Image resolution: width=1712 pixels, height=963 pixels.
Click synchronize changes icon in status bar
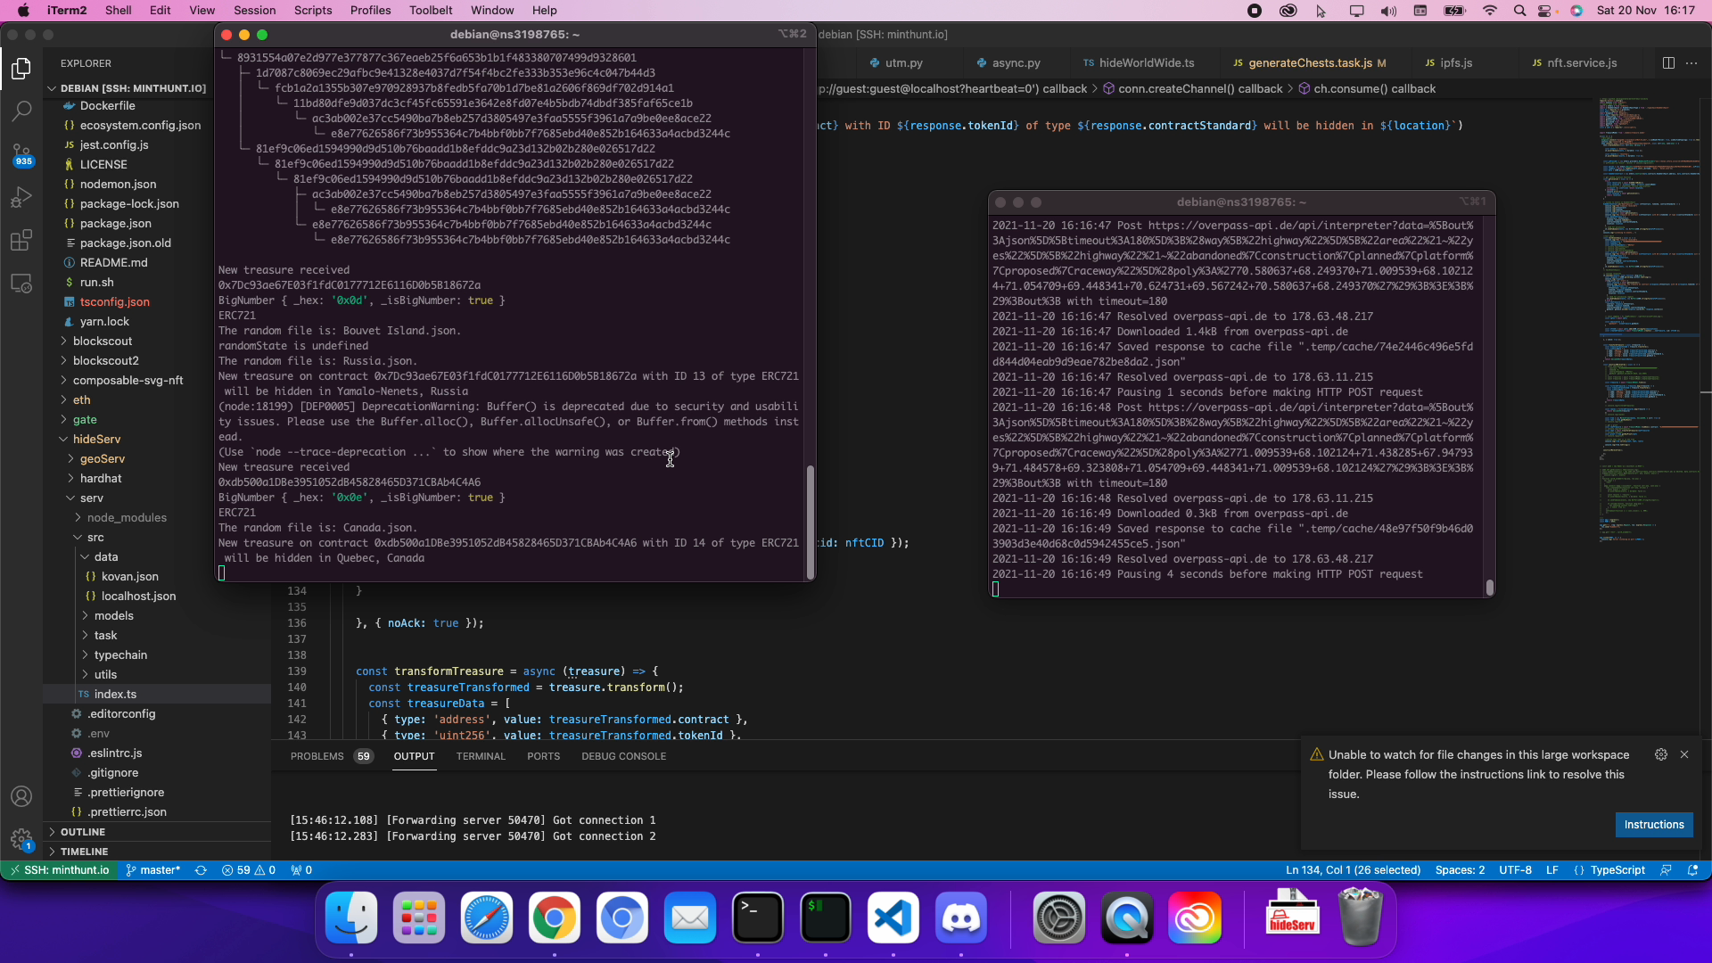201,870
